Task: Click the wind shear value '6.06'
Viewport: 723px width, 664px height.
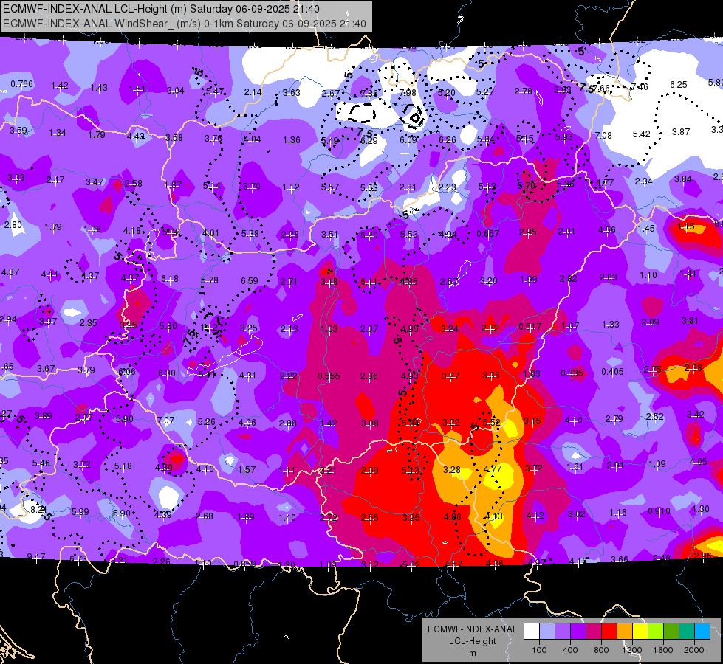Action: coord(127,372)
